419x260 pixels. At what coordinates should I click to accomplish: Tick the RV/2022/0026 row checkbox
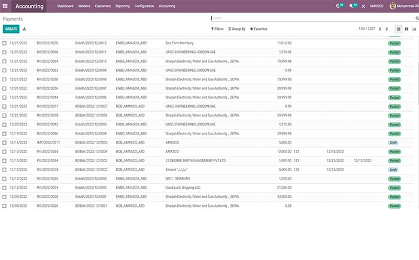4,206
